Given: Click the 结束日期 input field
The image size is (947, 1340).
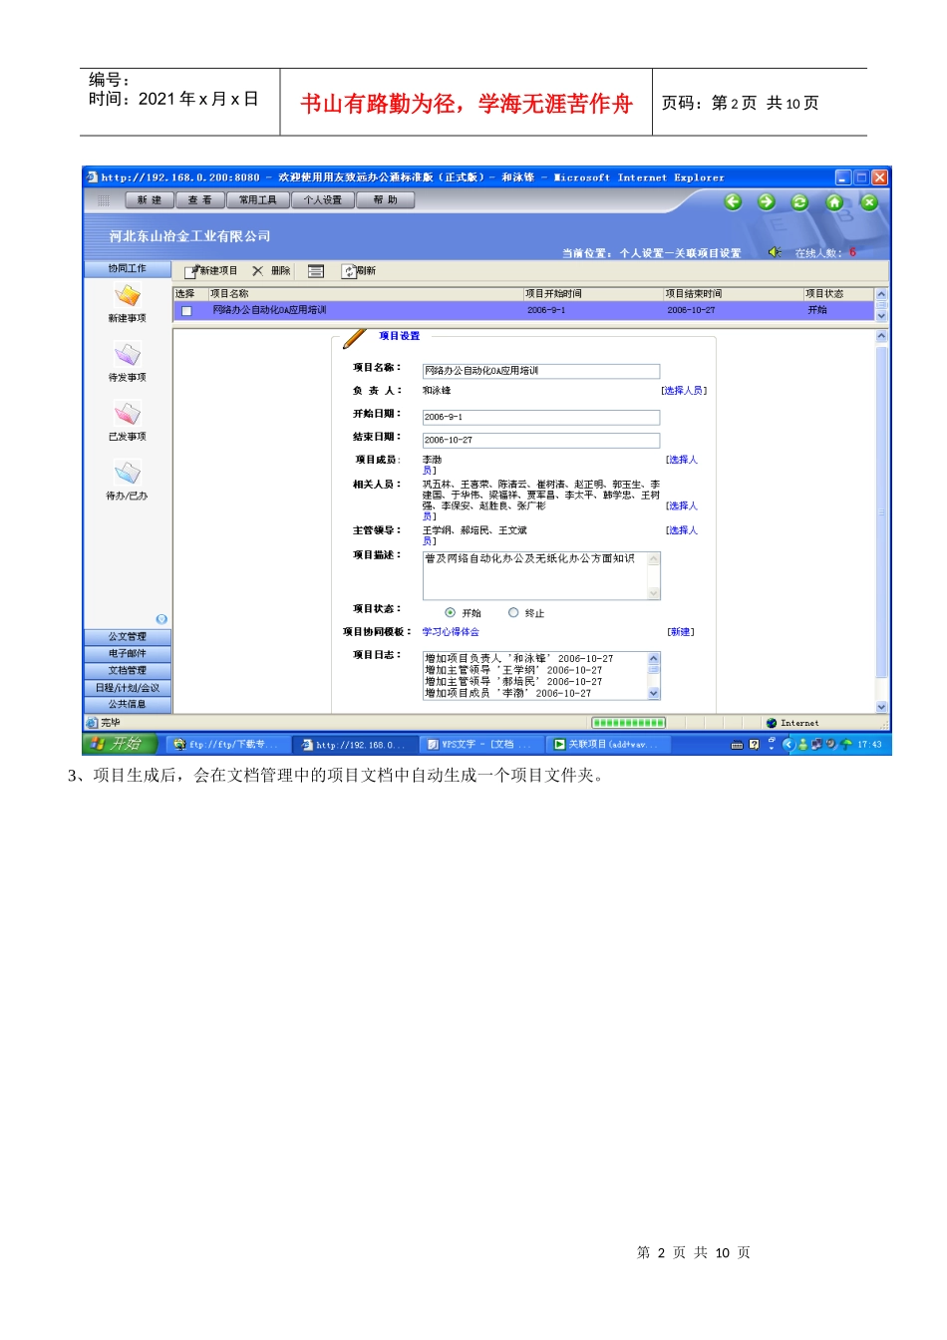Looking at the screenshot, I should (x=541, y=440).
